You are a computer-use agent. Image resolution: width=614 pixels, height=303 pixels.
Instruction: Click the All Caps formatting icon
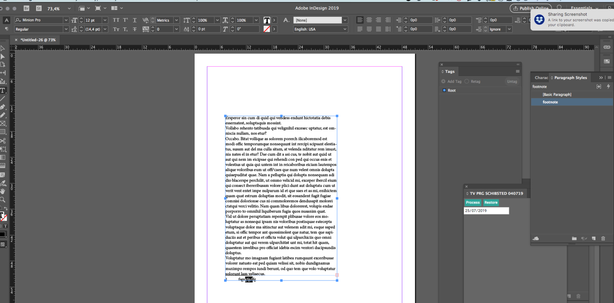[116, 20]
